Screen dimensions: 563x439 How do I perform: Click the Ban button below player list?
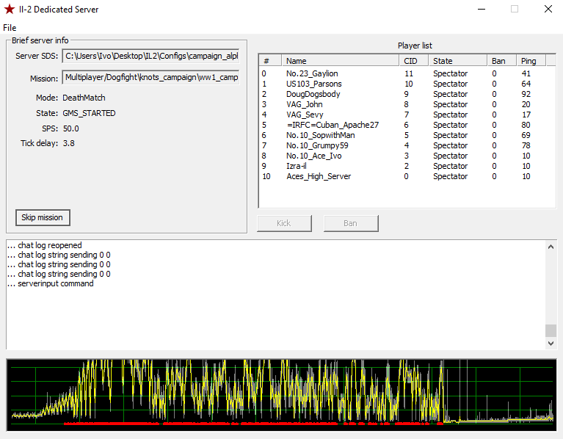pos(351,223)
